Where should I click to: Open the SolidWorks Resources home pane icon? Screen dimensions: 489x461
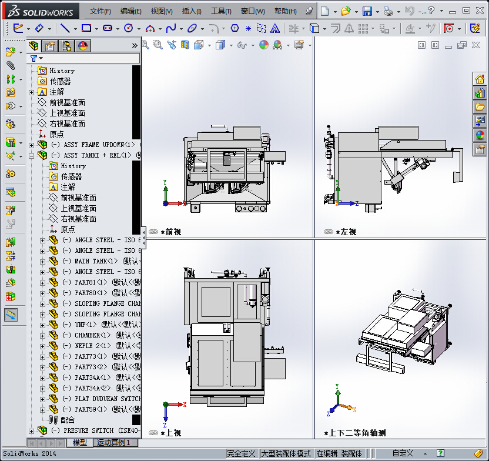tap(480, 79)
